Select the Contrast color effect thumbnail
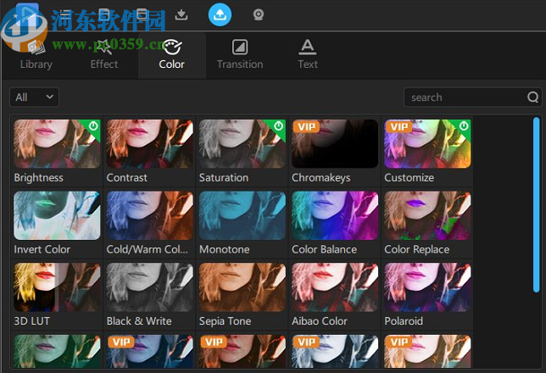The width and height of the screenshot is (546, 373). tap(149, 144)
